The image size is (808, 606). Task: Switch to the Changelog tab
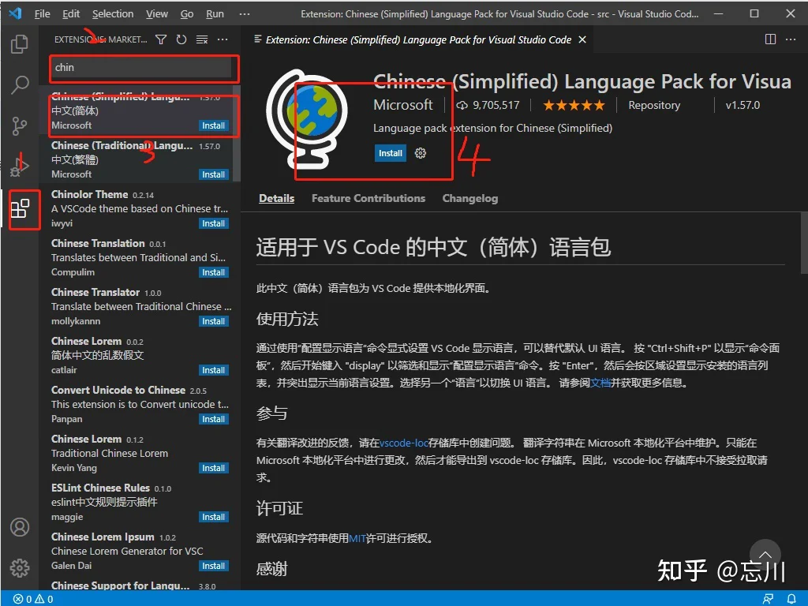[470, 198]
